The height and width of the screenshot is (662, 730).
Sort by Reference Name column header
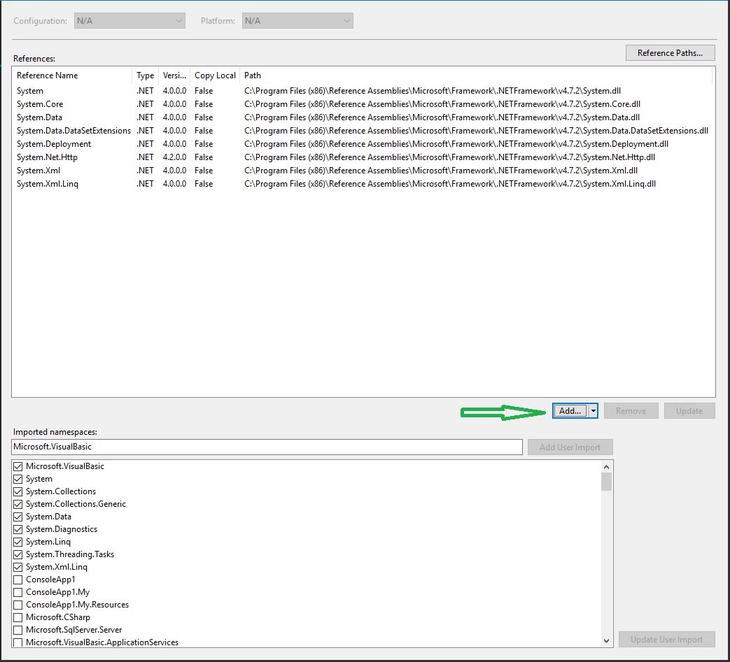(x=72, y=75)
